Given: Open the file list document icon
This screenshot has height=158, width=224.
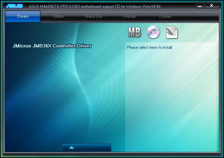Looking at the screenshot, I should (x=172, y=32).
